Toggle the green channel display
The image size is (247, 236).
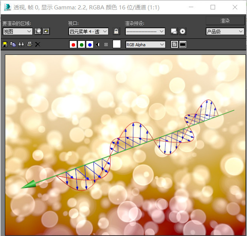pyautogui.click(x=81, y=45)
